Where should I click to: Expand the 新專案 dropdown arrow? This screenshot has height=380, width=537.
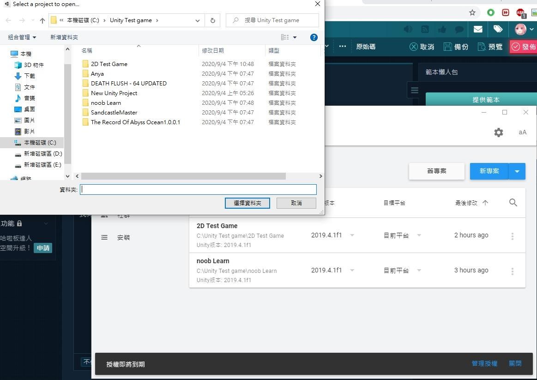(517, 171)
